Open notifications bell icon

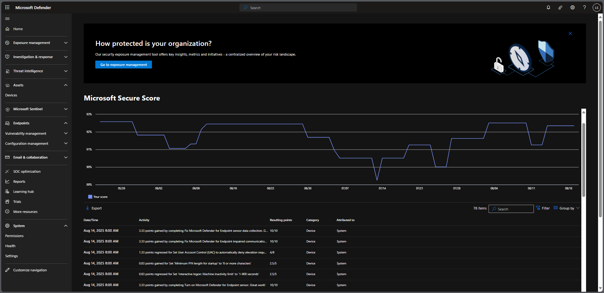(548, 8)
